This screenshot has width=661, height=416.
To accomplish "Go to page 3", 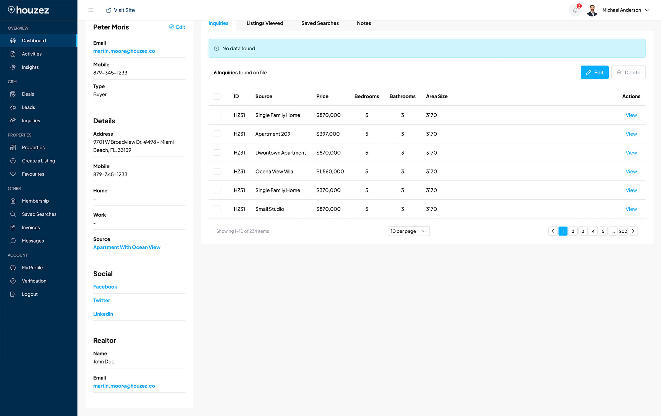I will click(x=583, y=231).
